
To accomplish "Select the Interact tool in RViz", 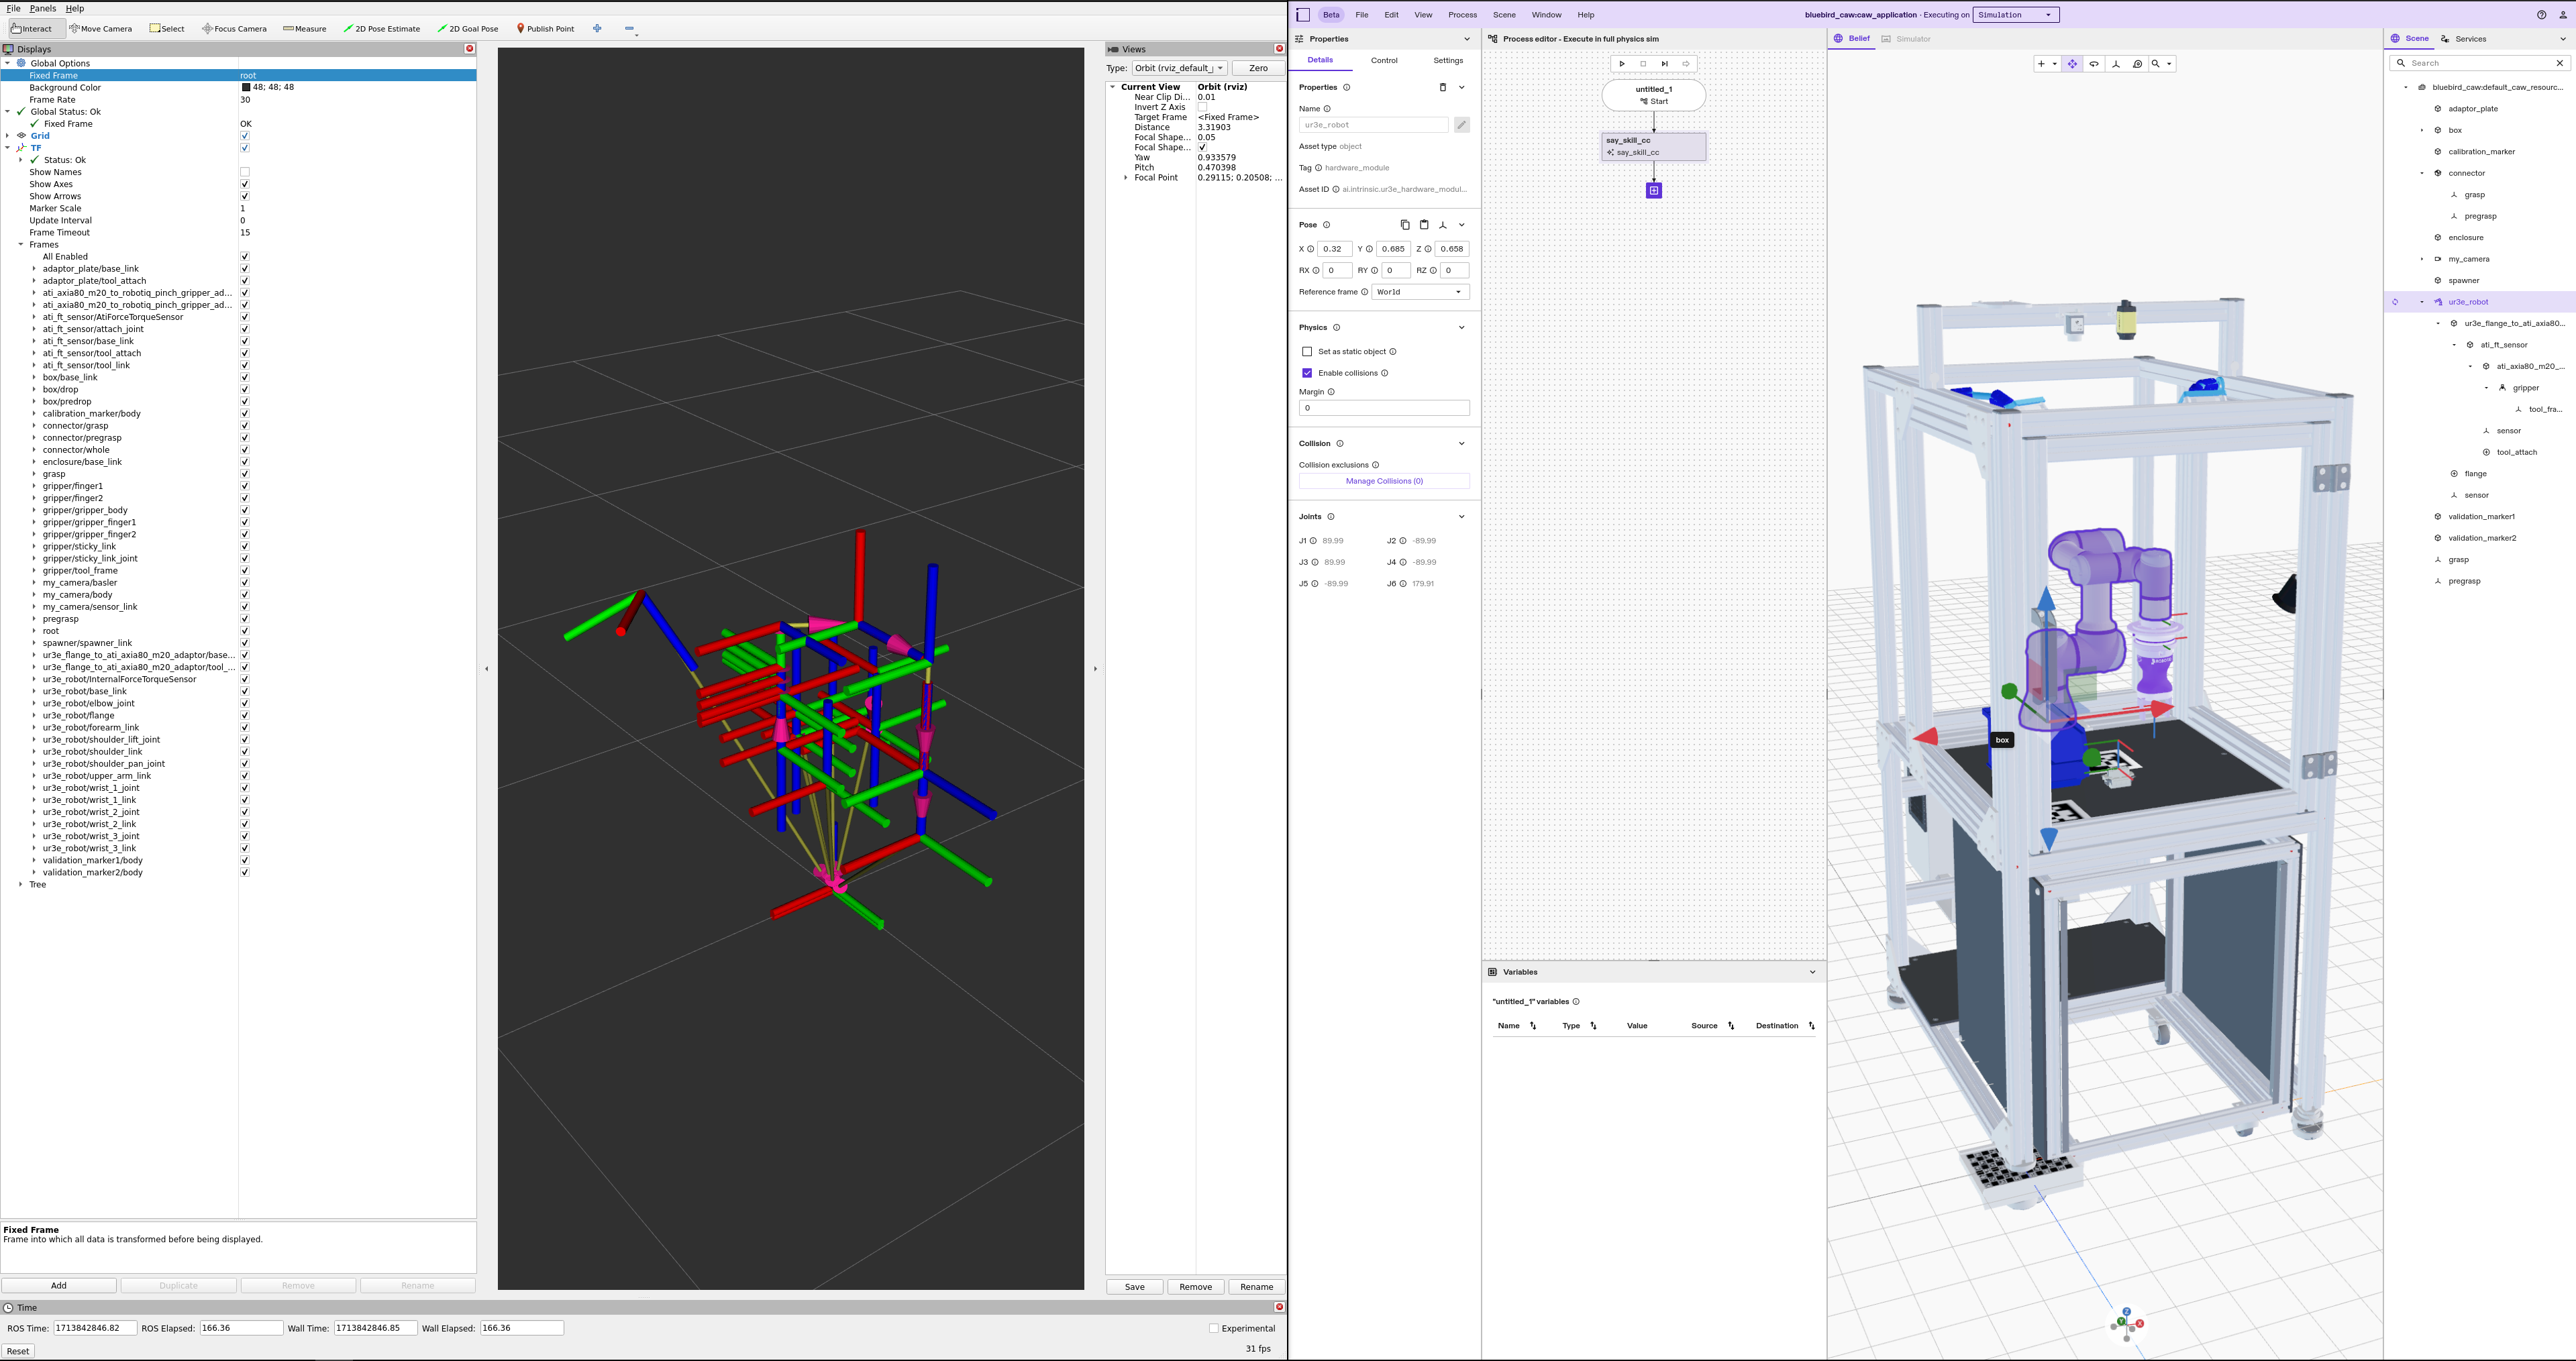I will (35, 28).
